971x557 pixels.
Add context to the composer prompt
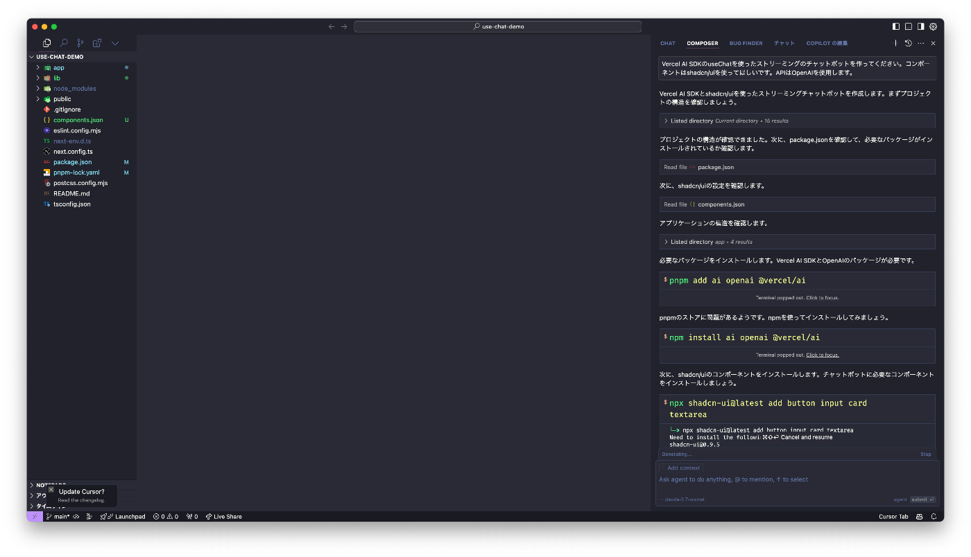point(680,468)
